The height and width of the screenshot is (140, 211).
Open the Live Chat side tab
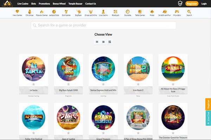(208, 118)
